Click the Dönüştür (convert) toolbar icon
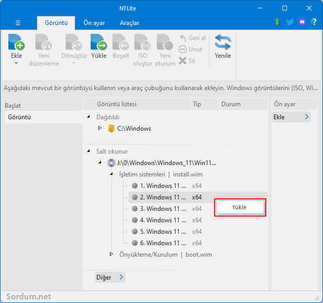The height and width of the screenshot is (303, 323). coord(74,42)
